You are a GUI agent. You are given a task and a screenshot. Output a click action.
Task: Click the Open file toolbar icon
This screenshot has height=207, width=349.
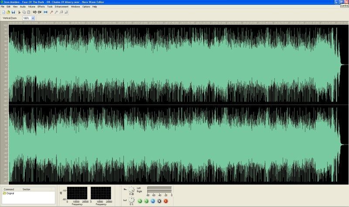click(x=8, y=12)
